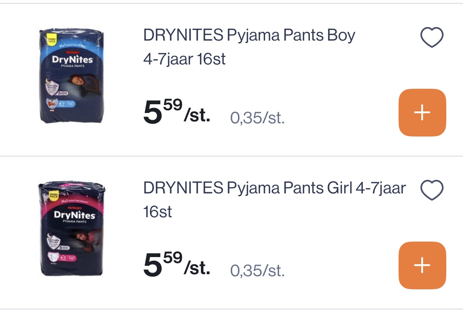463x314 pixels.
Task: Click the 0,35/st unit price on Girl product
Action: [257, 270]
